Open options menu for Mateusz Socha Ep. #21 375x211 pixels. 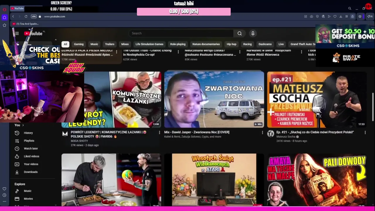pyautogui.click(x=365, y=132)
